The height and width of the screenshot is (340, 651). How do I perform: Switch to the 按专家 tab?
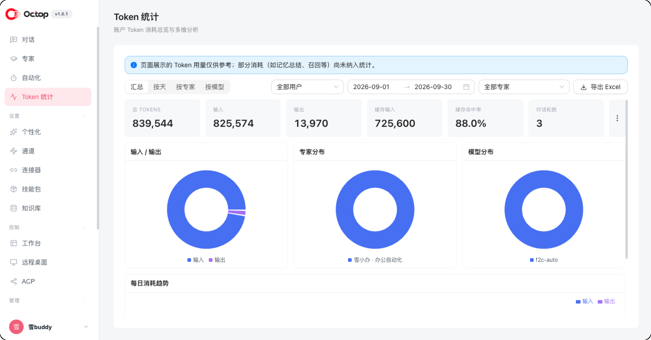point(186,87)
